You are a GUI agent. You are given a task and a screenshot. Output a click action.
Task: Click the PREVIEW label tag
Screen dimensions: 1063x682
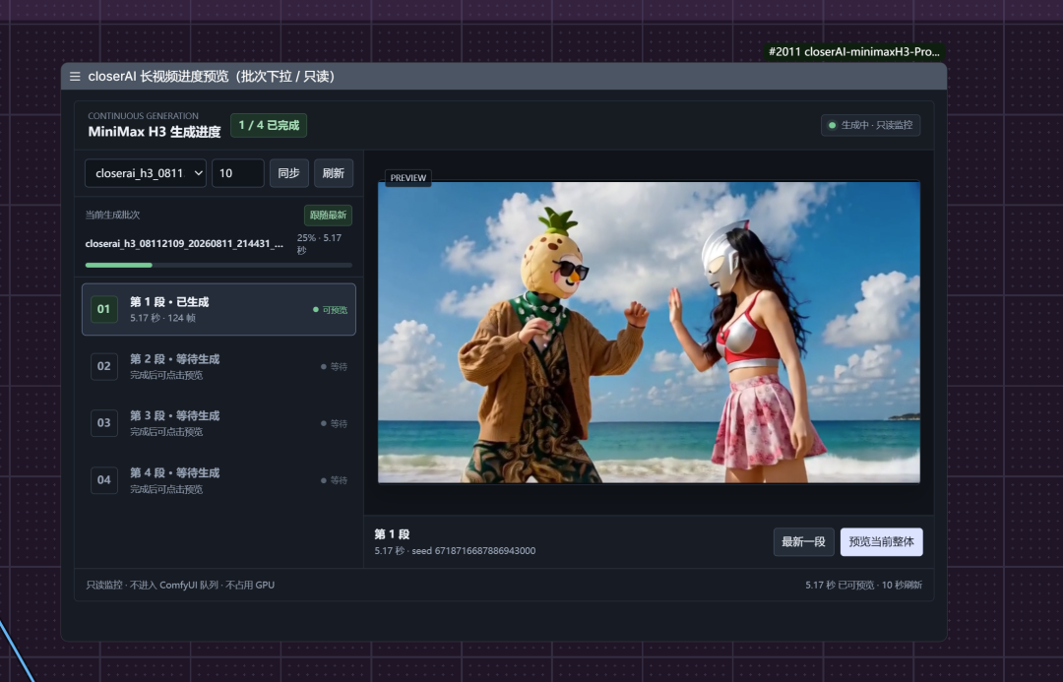coord(408,177)
